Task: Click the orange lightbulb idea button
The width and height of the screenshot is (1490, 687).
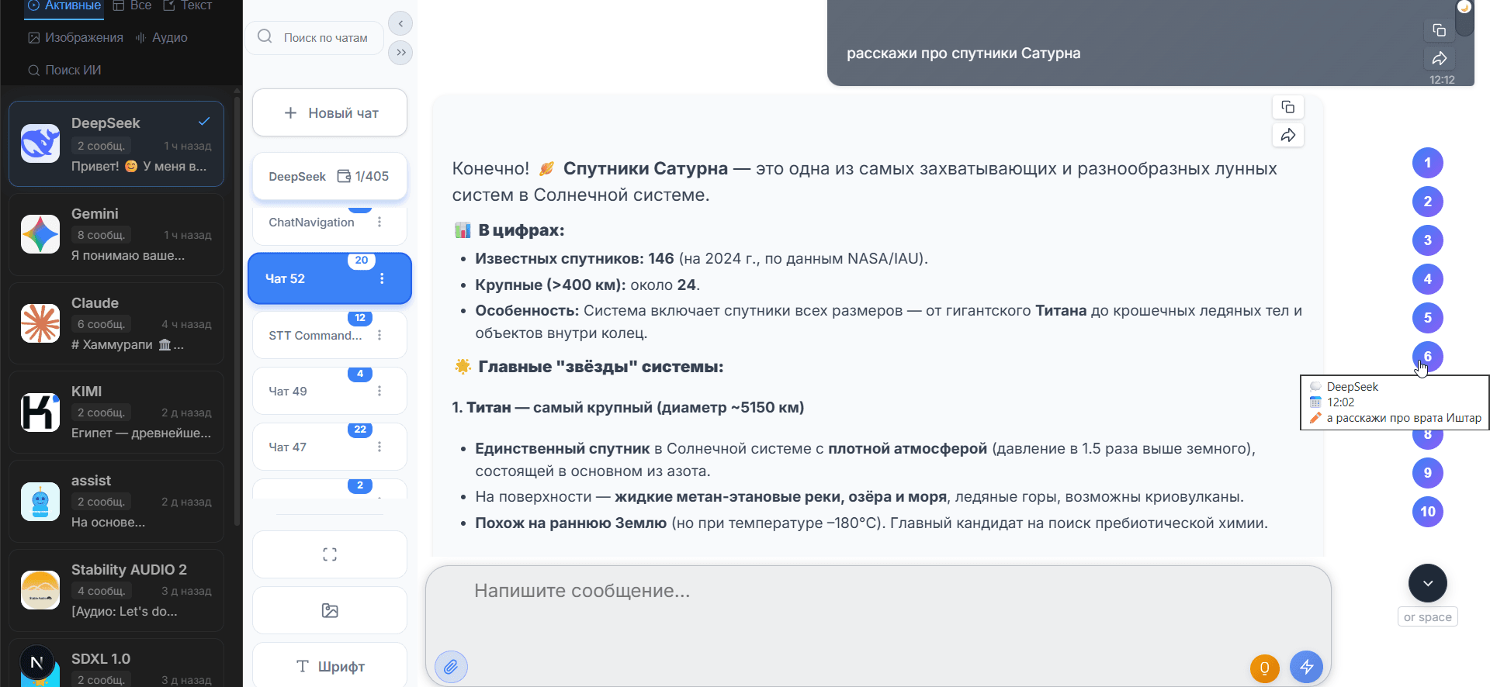Action: 1265,667
